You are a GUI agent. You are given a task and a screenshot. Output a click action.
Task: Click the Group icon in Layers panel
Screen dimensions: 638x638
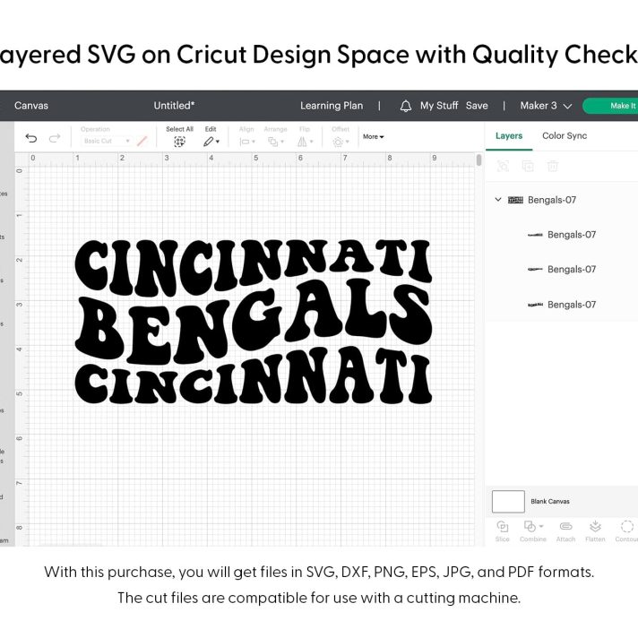[503, 166]
